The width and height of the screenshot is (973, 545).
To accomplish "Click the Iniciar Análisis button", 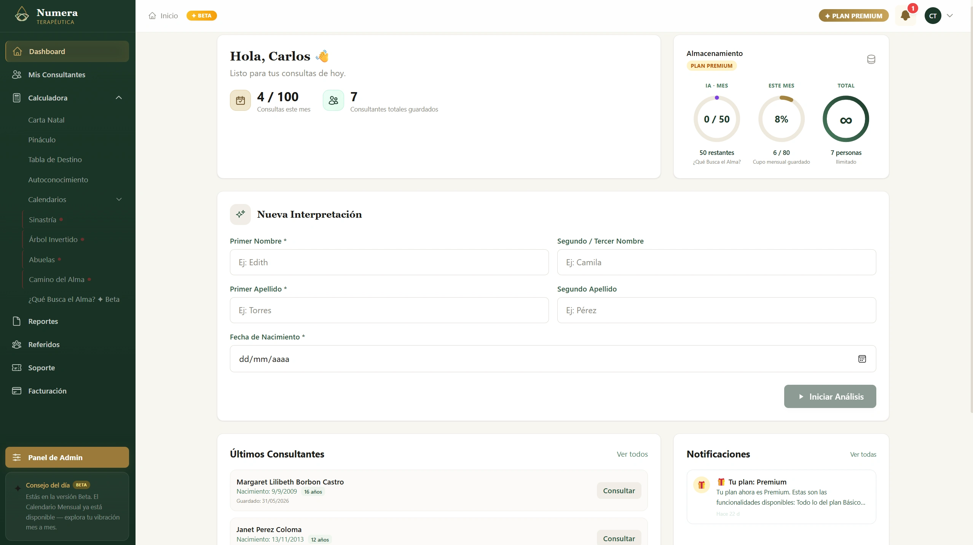I will coord(830,397).
